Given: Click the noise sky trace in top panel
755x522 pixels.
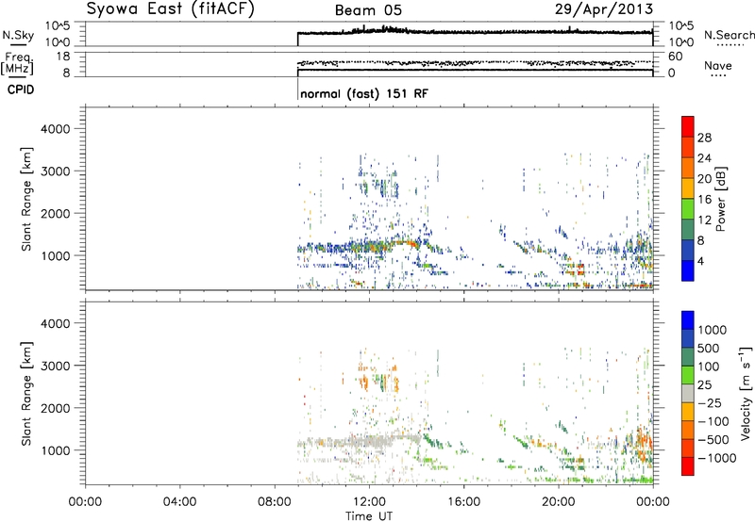Looking at the screenshot, I should 475,32.
